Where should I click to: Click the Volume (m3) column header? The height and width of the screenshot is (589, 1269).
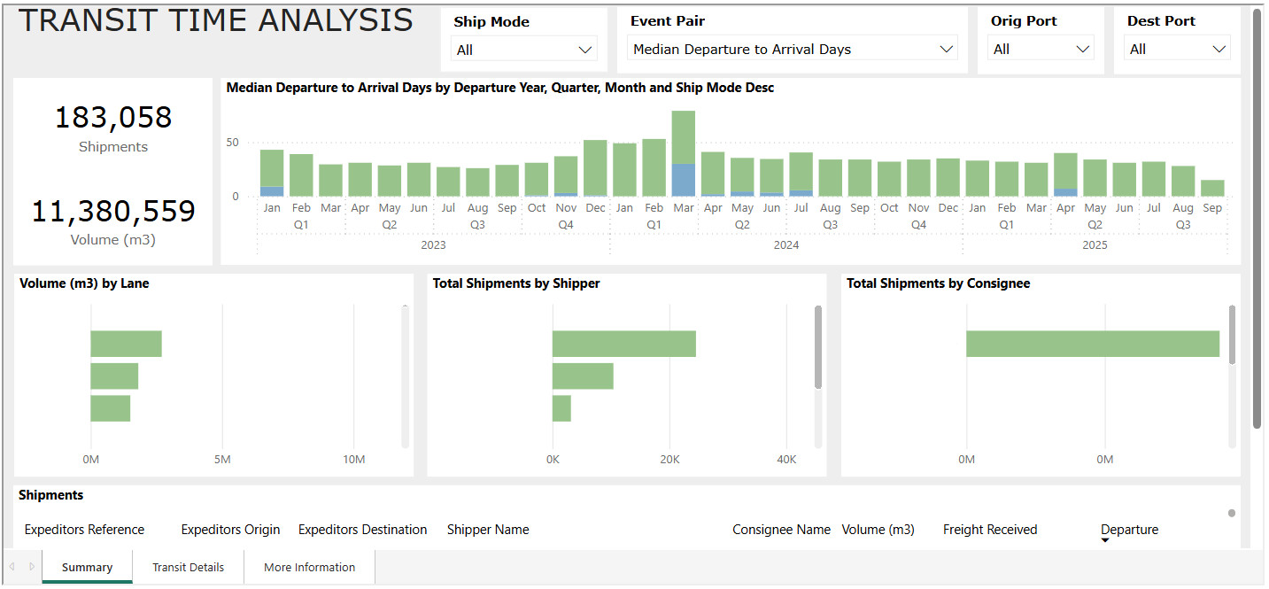point(878,530)
